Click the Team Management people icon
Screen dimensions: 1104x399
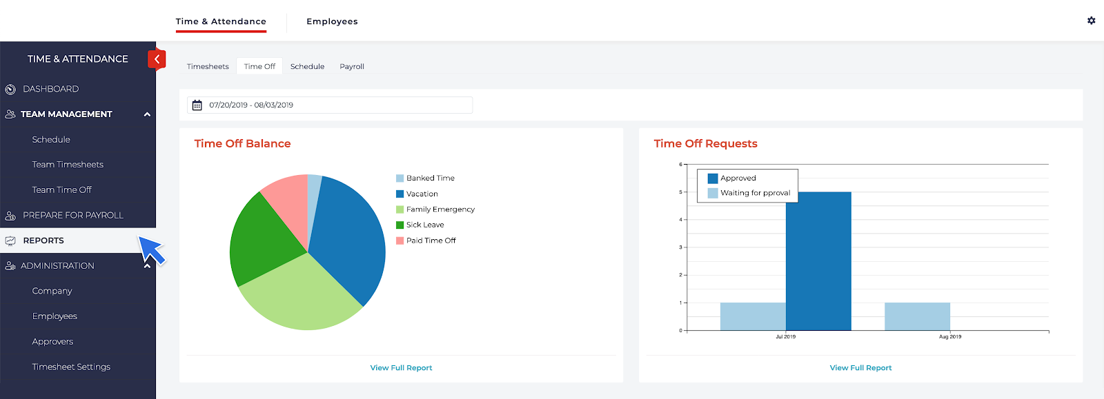[x=10, y=114]
